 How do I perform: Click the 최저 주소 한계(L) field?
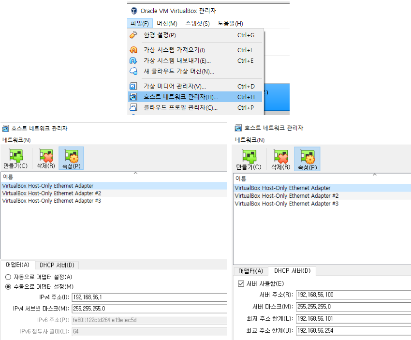353,319
